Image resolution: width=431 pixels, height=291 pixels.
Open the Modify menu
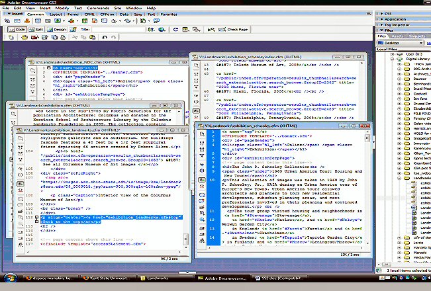pos(62,8)
